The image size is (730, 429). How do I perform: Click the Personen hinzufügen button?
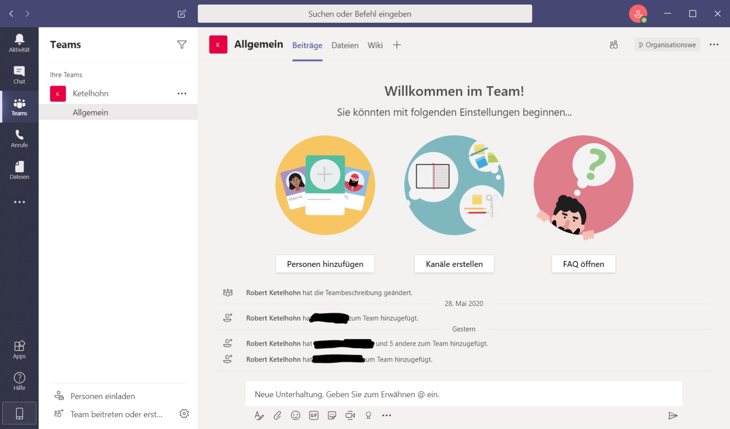click(x=325, y=264)
